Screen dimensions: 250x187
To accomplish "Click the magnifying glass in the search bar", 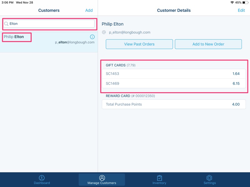I will pyautogui.click(x=7, y=23).
